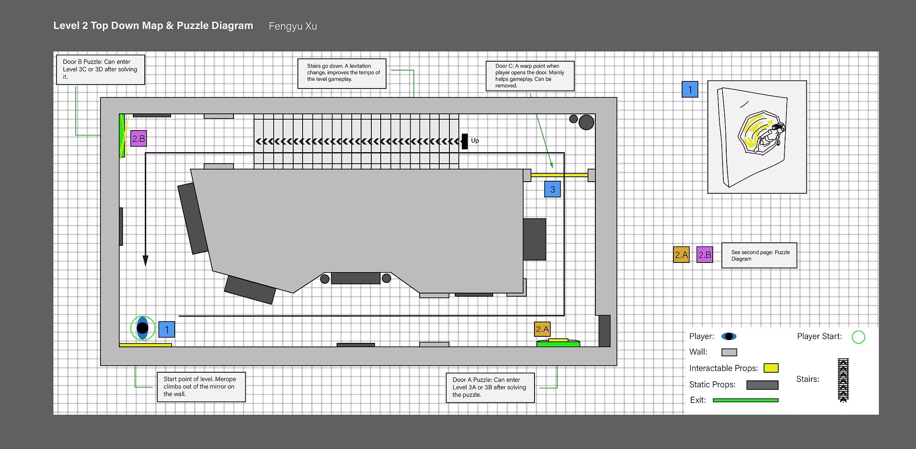
Task: Expand the purple 2.B marker next to 2.A
Action: pyautogui.click(x=705, y=254)
